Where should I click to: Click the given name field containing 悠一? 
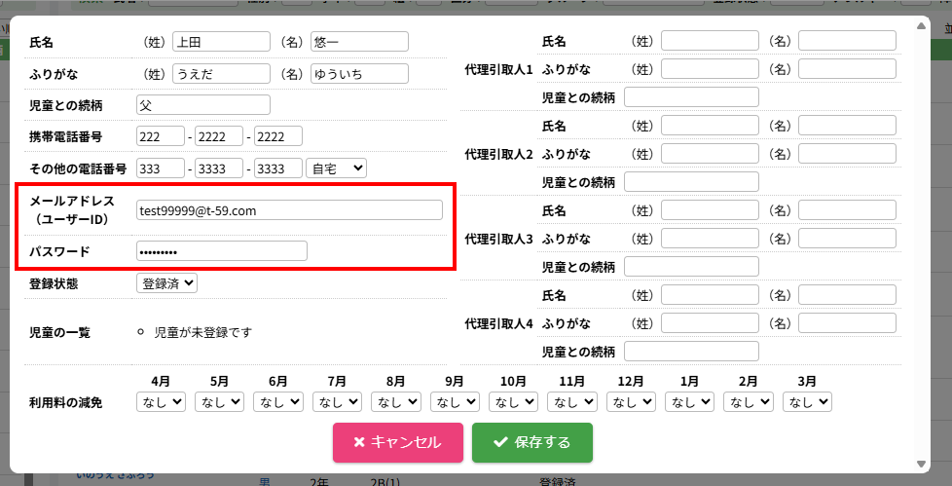(359, 41)
